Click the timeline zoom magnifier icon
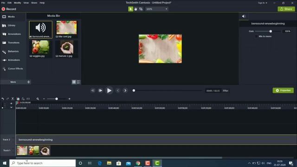 point(38,99)
